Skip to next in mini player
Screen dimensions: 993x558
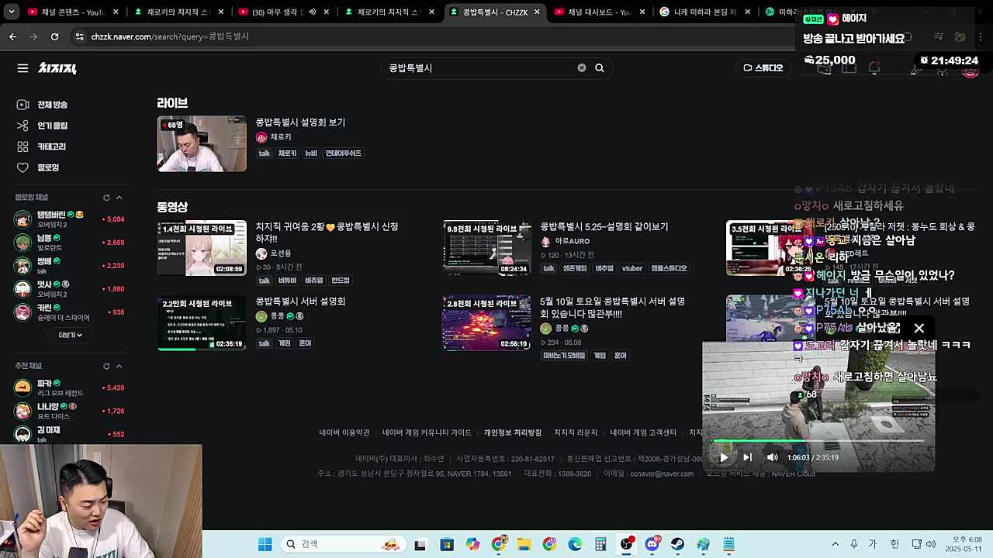click(x=748, y=457)
